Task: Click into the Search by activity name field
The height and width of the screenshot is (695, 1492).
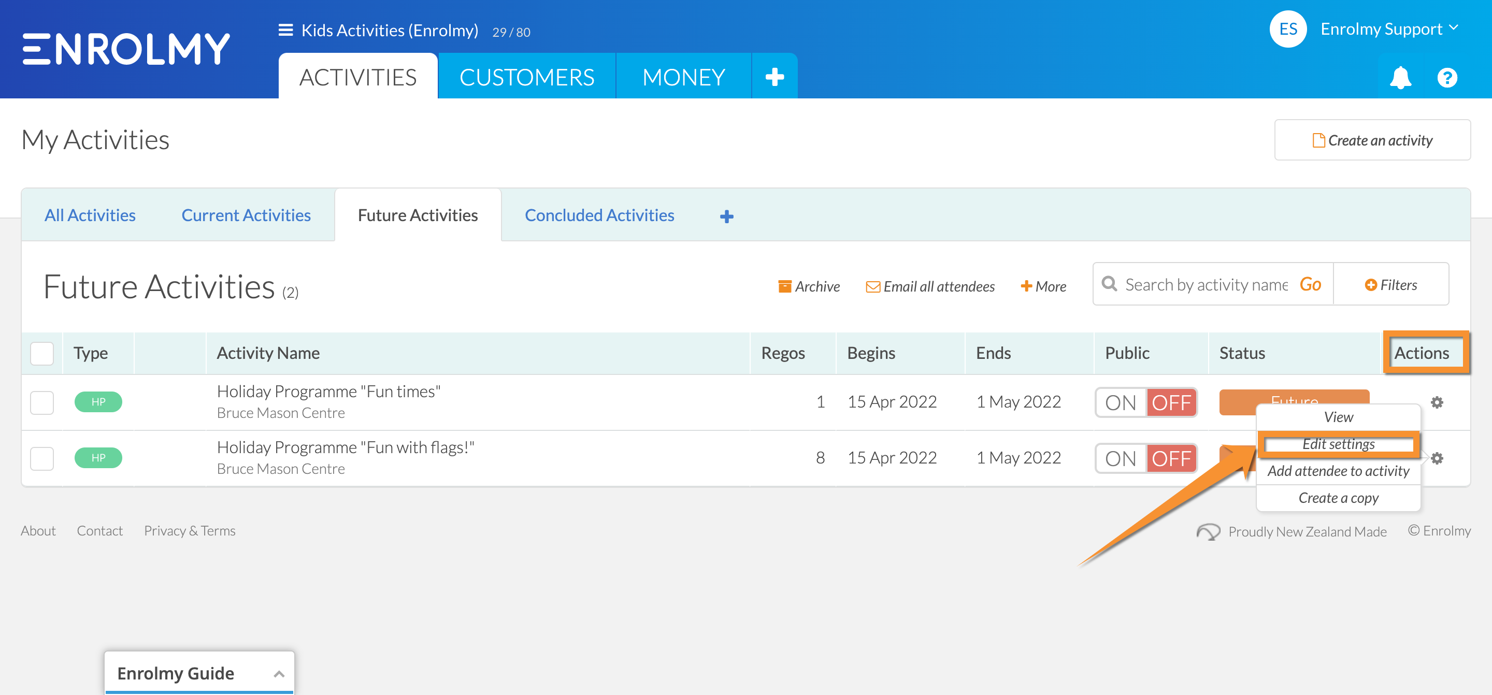Action: click(x=1206, y=284)
